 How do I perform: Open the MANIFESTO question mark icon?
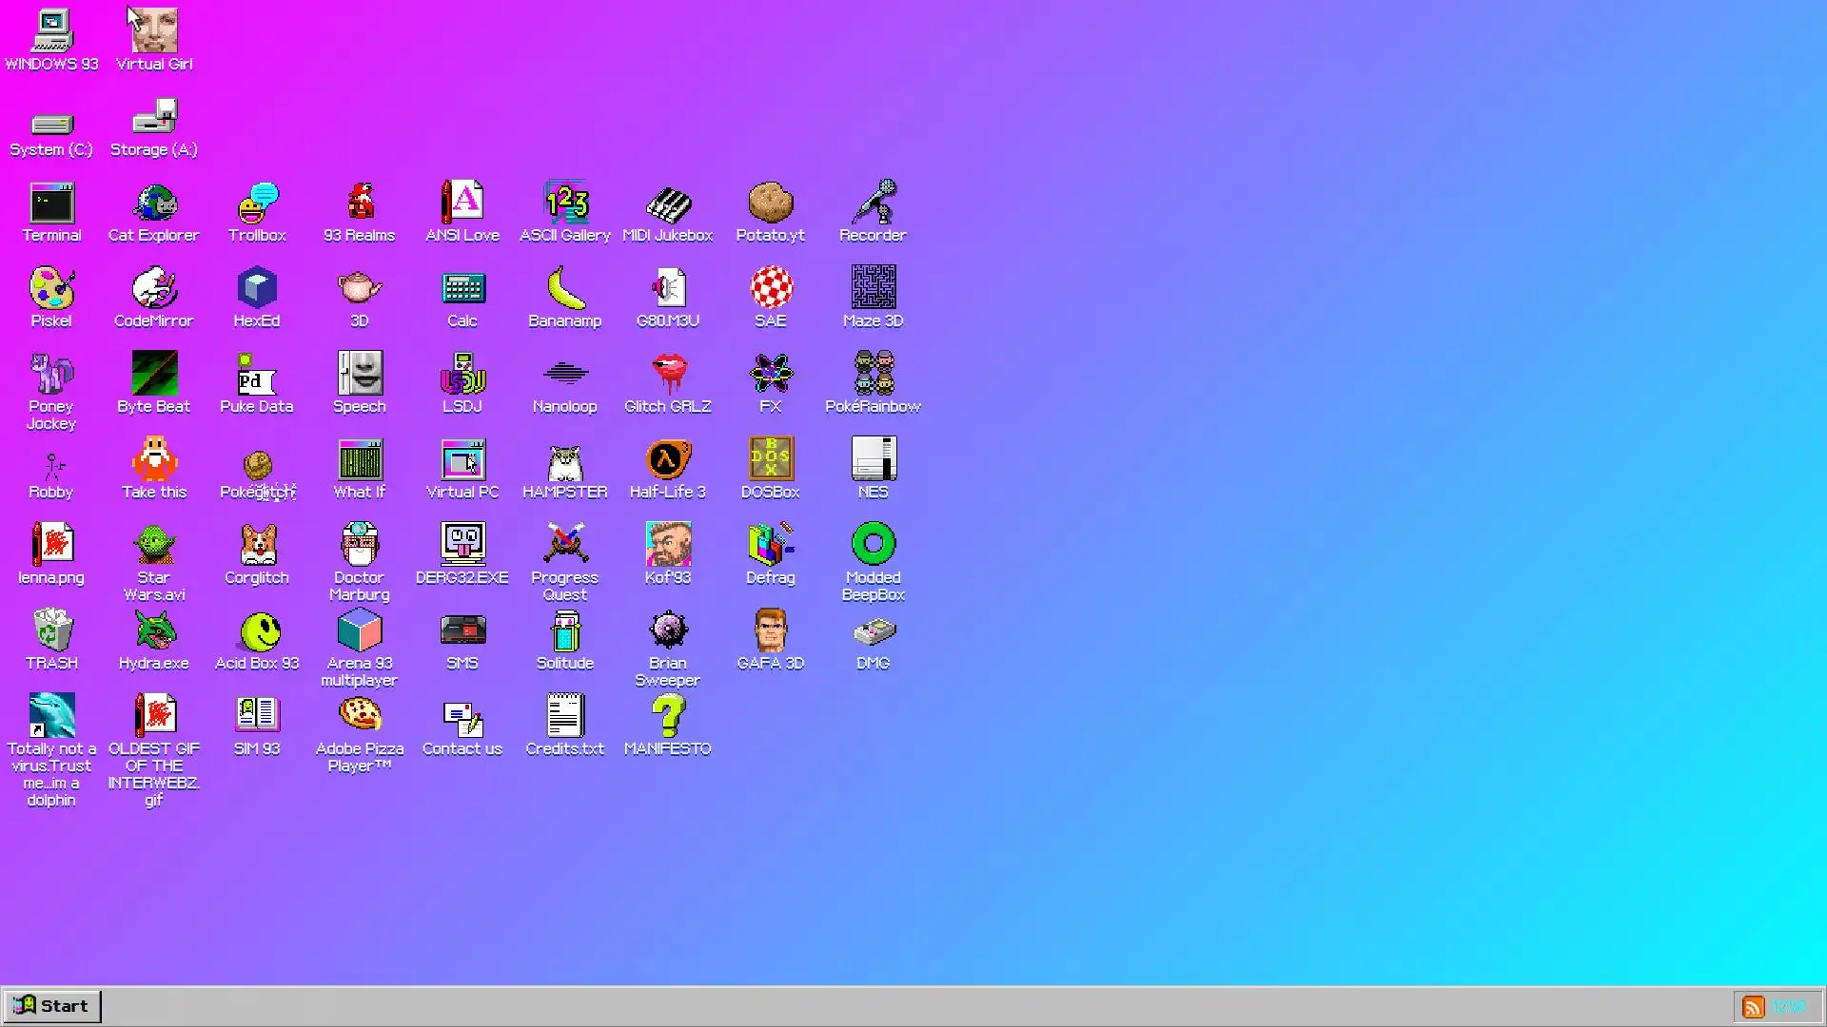tap(668, 717)
